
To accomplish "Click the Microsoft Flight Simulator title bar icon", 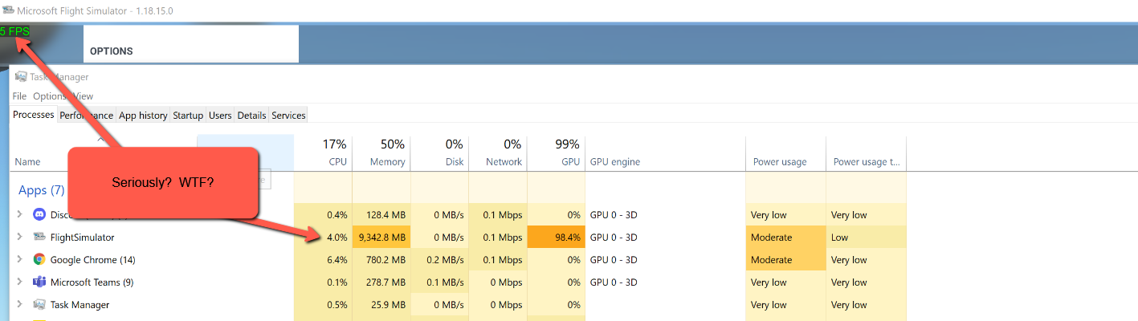I will (x=9, y=10).
